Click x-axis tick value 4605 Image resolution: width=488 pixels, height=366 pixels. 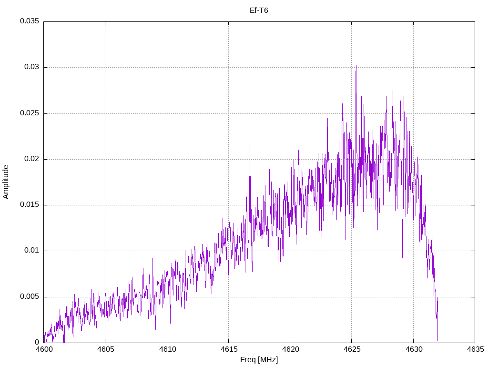105,349
